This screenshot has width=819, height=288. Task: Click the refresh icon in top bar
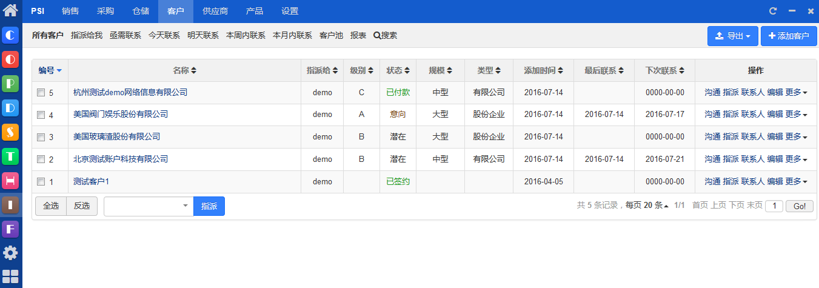(773, 11)
